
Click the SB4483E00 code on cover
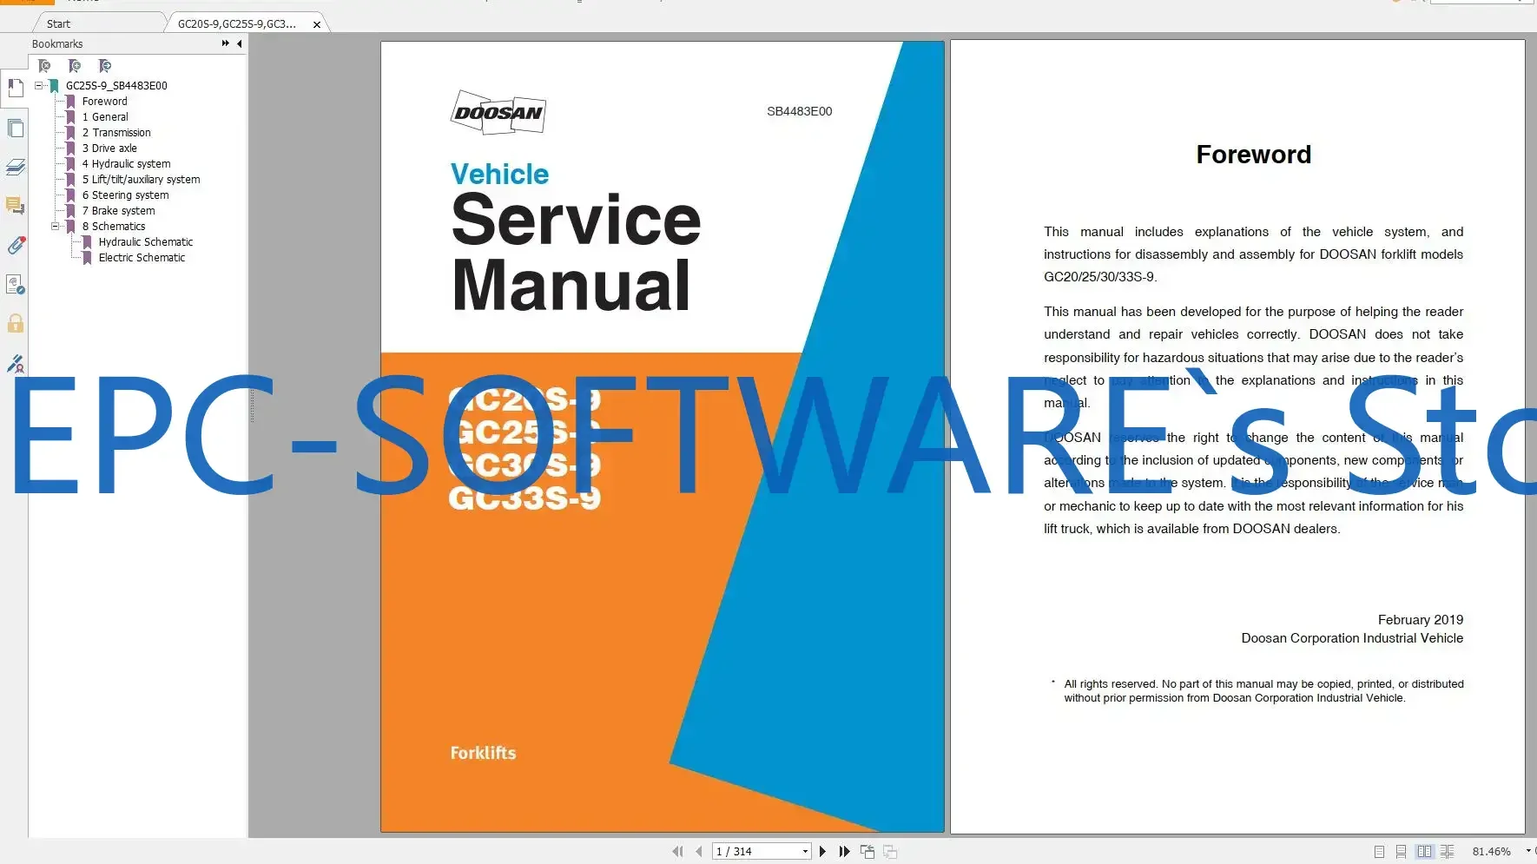pos(799,111)
